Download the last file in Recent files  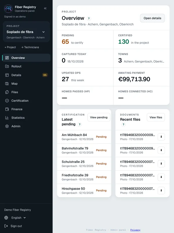[161, 190]
